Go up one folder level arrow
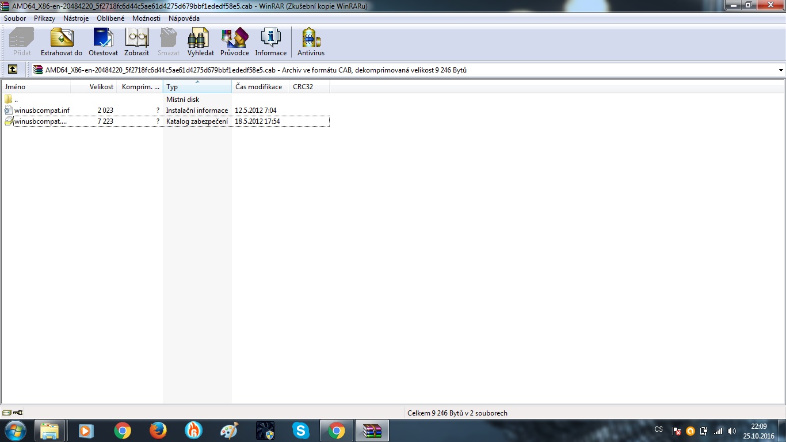786x442 pixels. pyautogui.click(x=13, y=70)
